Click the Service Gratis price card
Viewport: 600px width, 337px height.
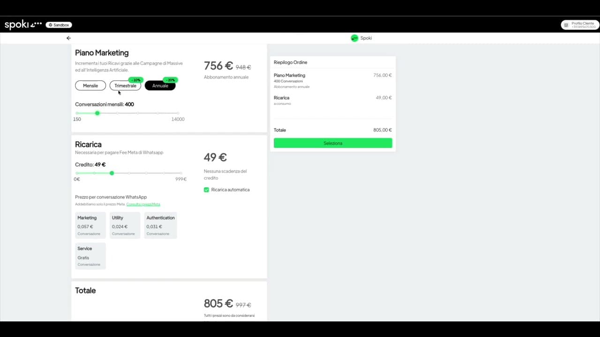[91, 256]
